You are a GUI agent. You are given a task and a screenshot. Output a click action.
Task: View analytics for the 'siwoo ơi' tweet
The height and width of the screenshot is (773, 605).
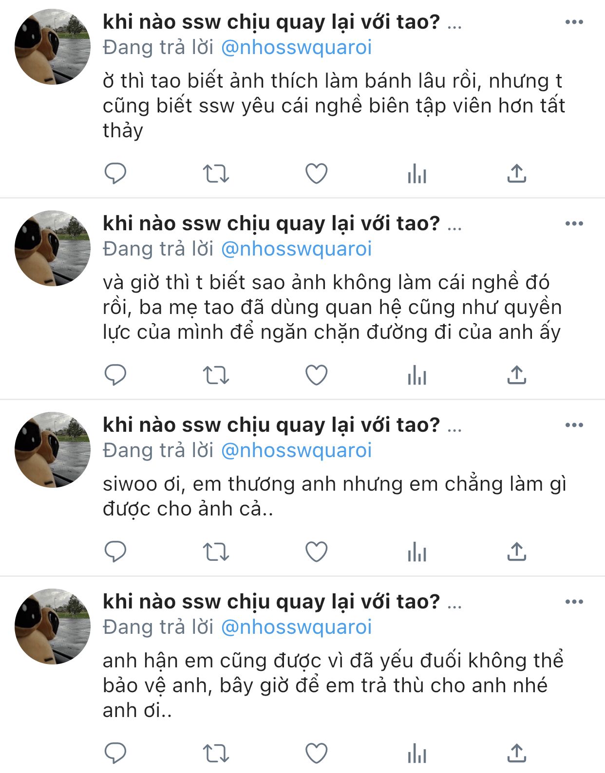coord(417,552)
